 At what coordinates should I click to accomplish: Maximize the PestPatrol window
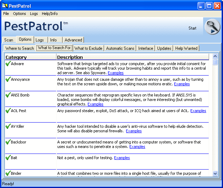tap(209, 6)
